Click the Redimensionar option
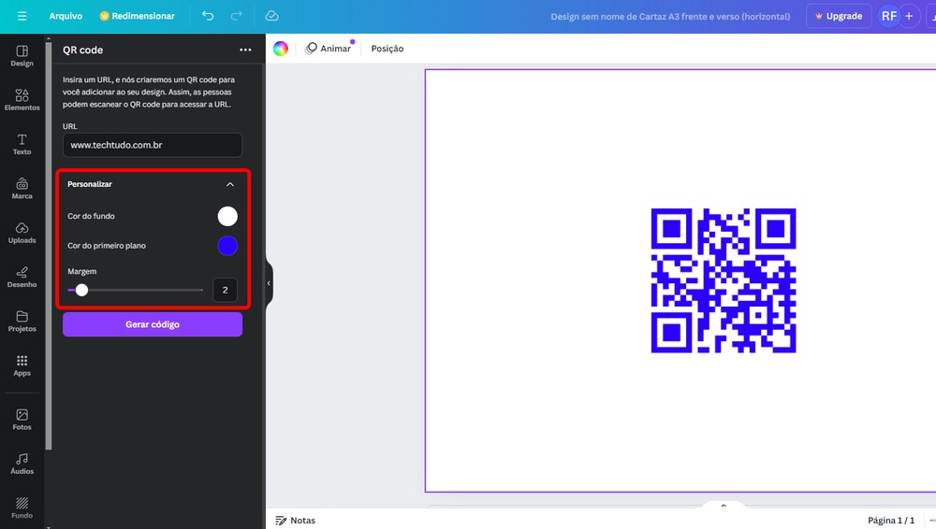This screenshot has width=936, height=529. (x=138, y=16)
